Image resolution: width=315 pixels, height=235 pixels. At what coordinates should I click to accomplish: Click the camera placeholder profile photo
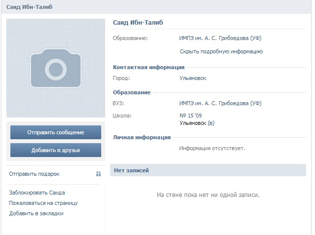[x=56, y=68]
